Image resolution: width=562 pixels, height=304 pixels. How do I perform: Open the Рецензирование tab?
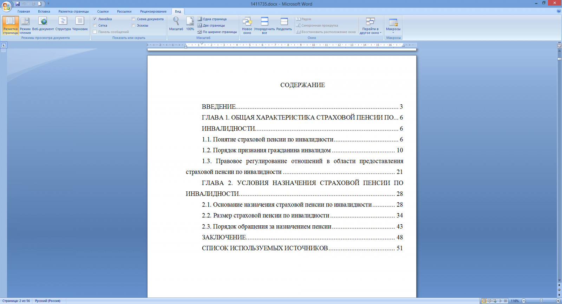click(153, 11)
